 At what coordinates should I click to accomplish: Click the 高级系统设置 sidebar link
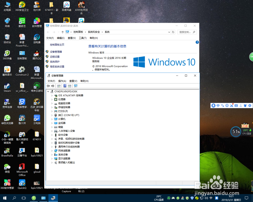(57, 66)
